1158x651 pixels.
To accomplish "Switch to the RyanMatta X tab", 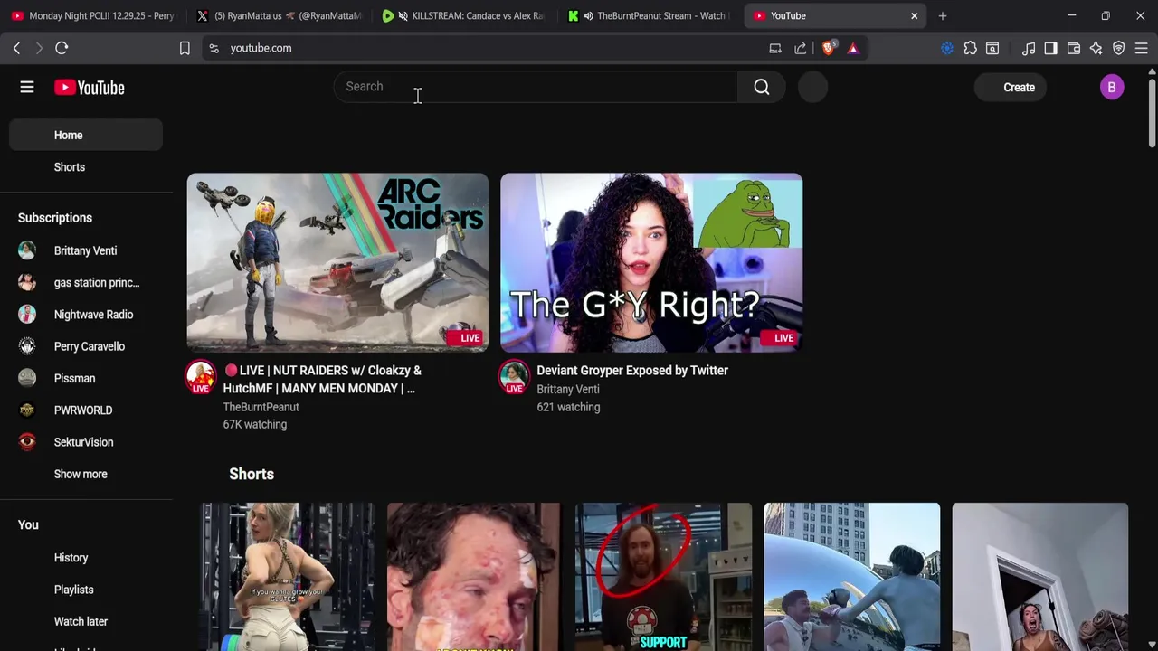I will click(279, 15).
